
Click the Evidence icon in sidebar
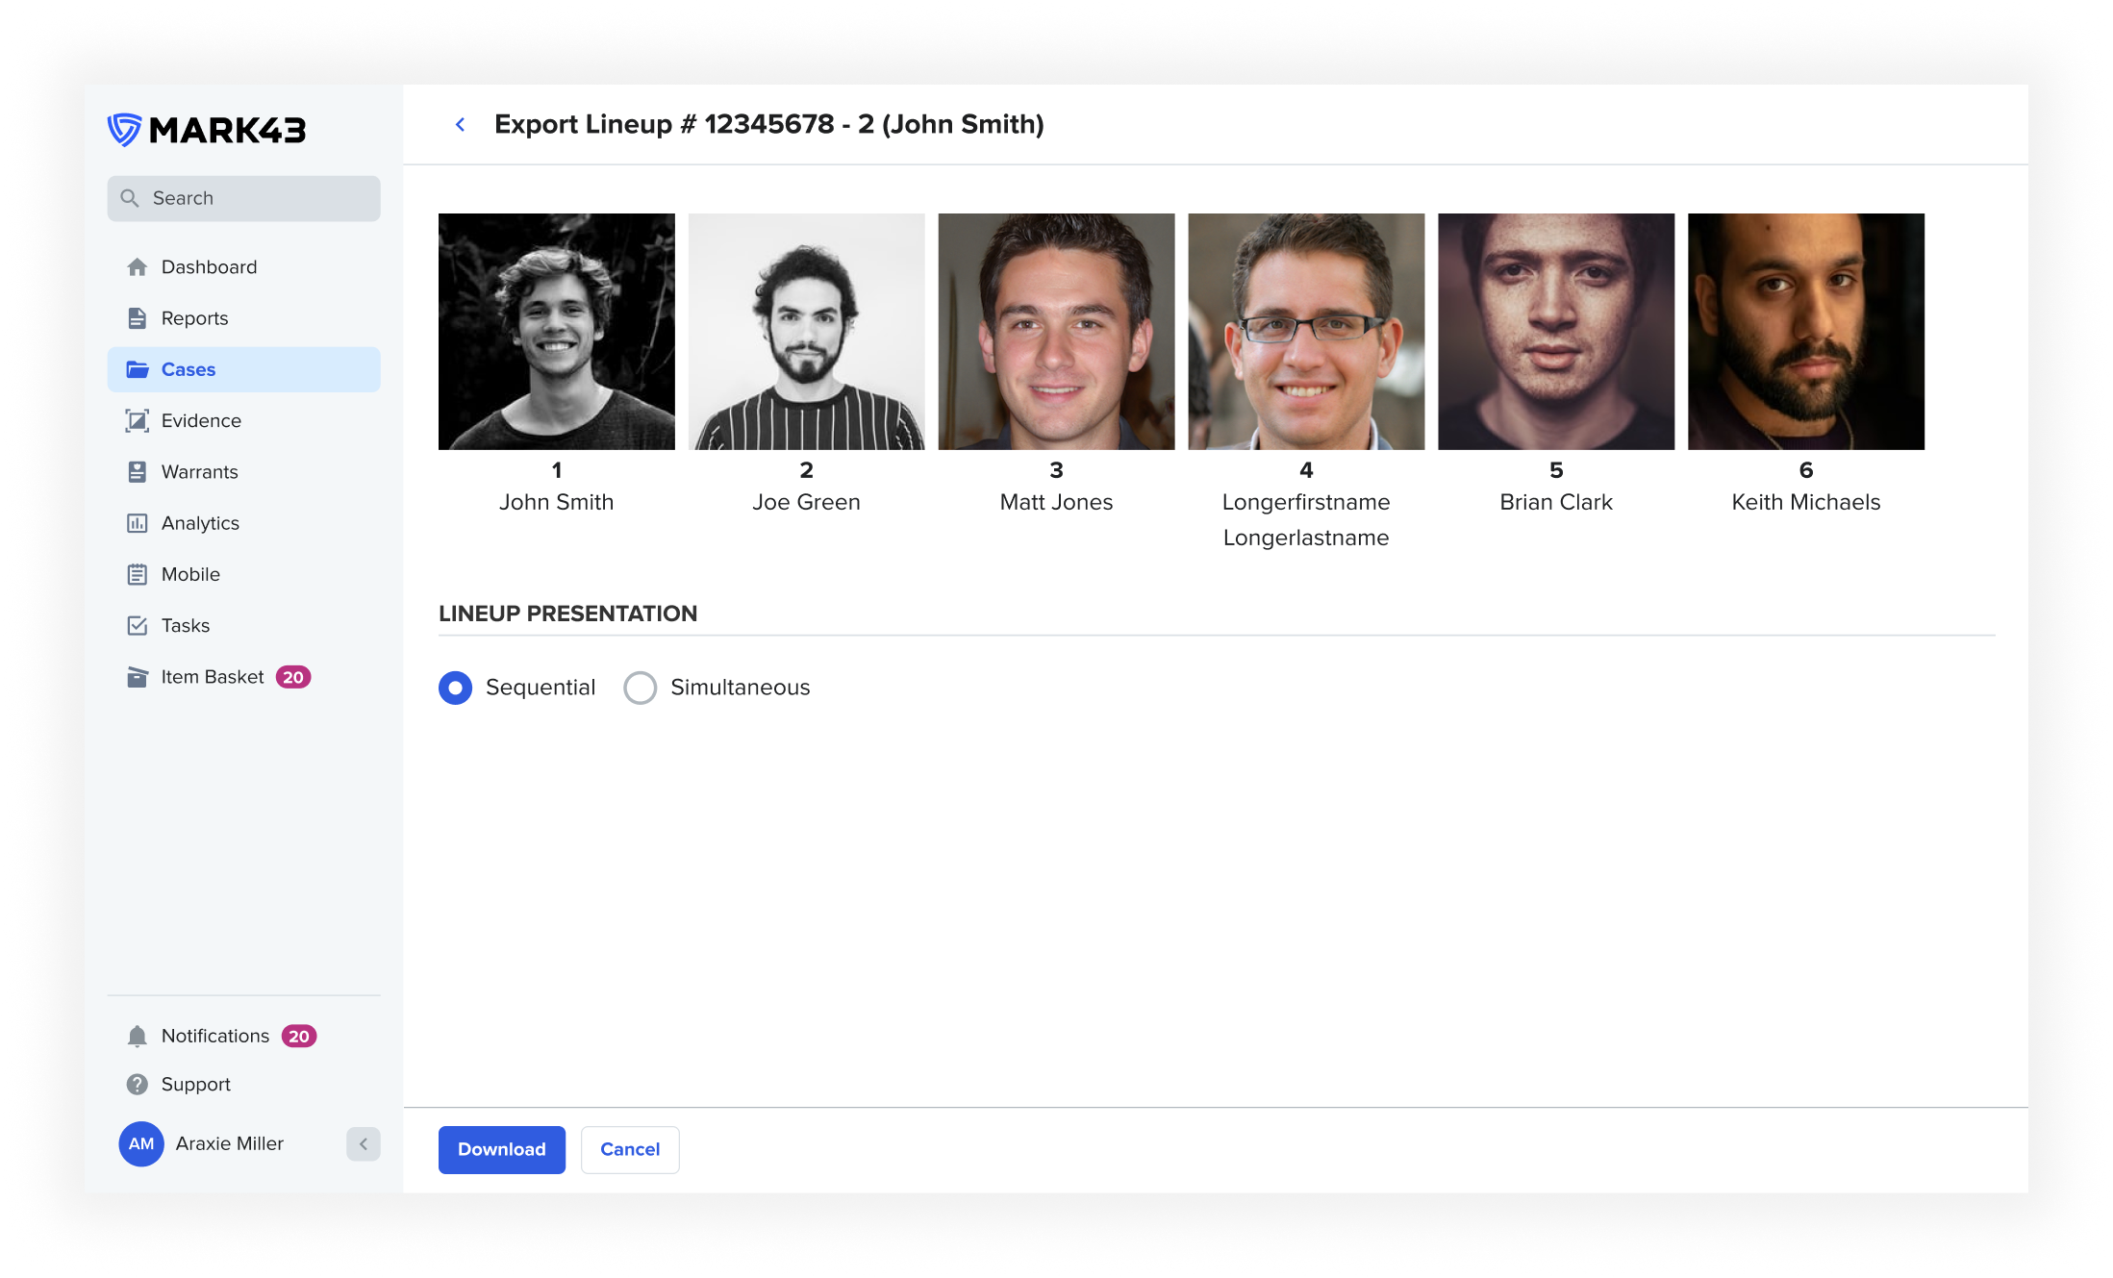tap(138, 421)
